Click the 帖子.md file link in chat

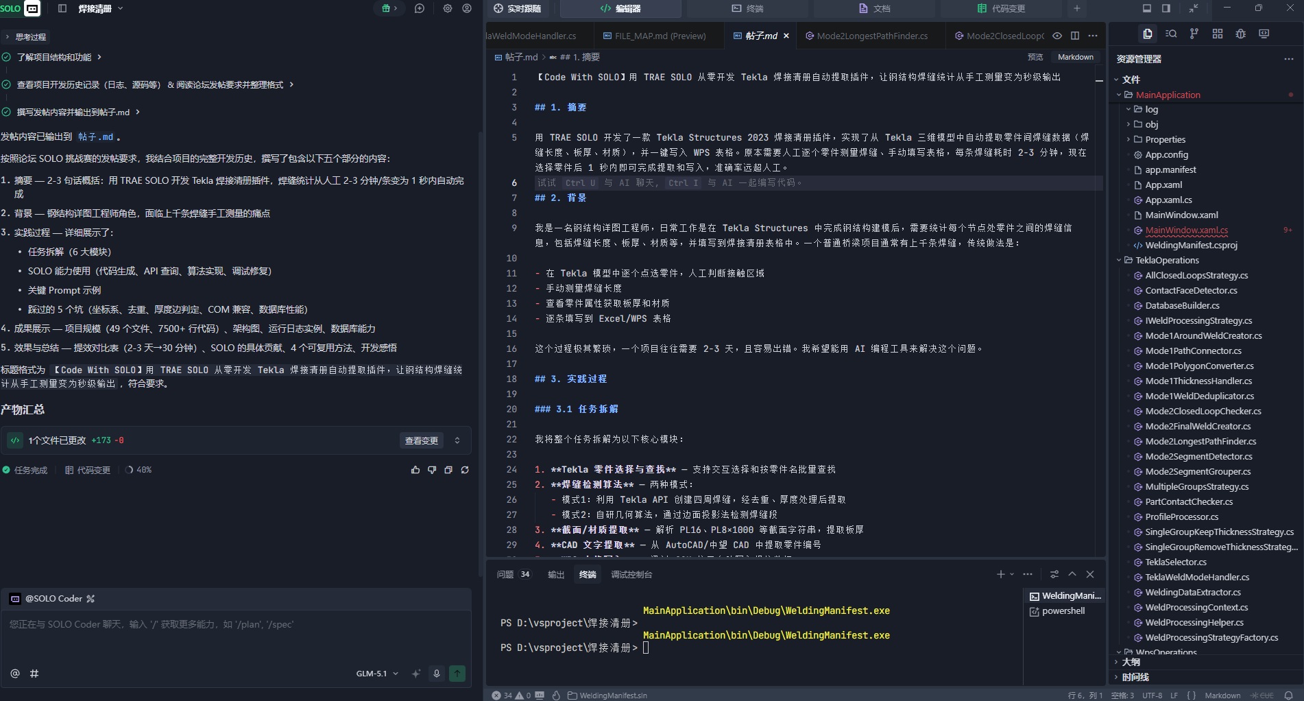[95, 137]
